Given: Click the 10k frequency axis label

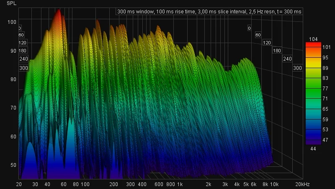Looking at the screenshot, I should click(274, 184).
